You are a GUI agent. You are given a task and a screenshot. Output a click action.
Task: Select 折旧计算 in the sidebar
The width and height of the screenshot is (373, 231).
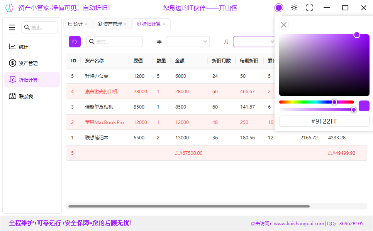[x=32, y=80]
